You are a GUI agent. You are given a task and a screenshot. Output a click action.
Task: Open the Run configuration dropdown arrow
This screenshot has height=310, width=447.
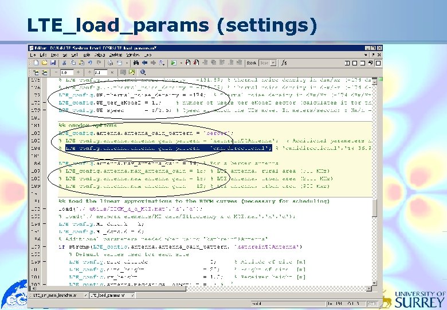[181, 63]
